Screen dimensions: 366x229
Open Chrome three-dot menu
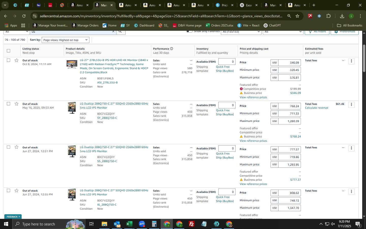point(360,16)
